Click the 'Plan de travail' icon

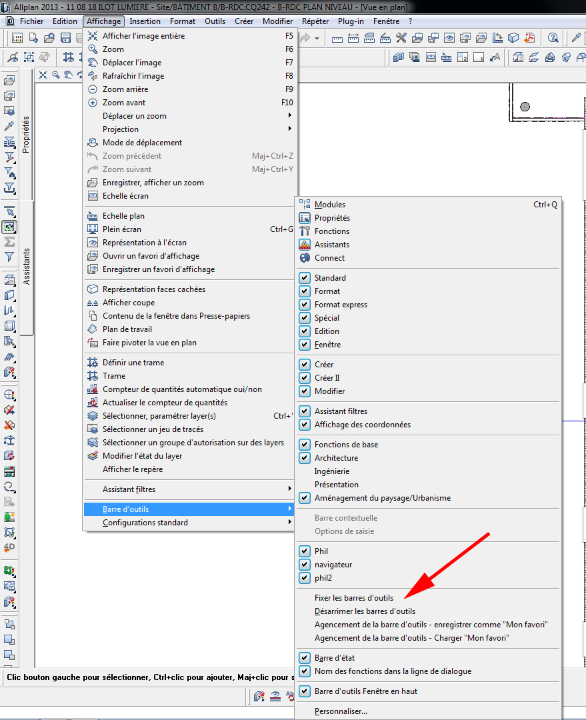pyautogui.click(x=93, y=329)
